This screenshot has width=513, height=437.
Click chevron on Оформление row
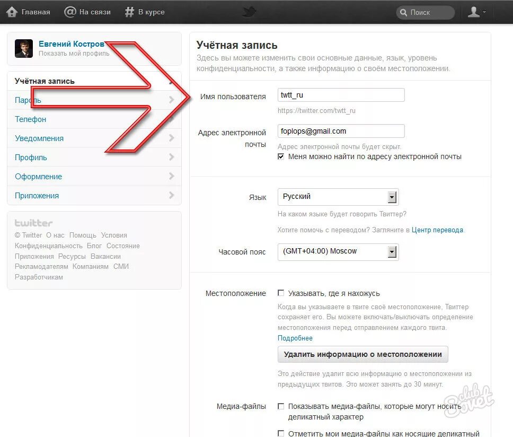[x=171, y=176]
